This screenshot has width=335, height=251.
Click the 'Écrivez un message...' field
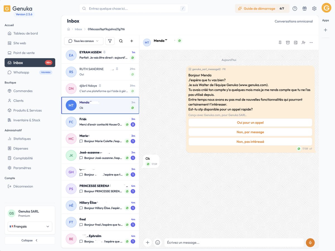234,242
